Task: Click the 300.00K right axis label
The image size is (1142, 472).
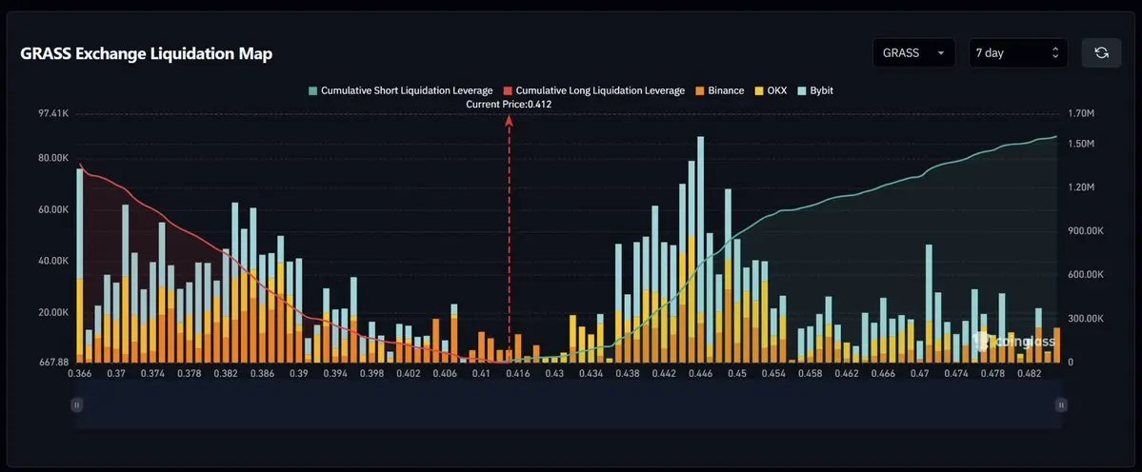Action: (1085, 319)
